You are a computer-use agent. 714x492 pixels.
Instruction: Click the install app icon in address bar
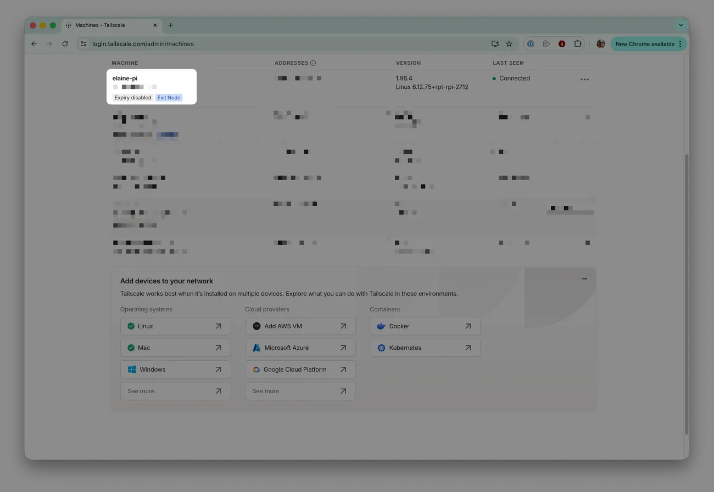tap(495, 44)
